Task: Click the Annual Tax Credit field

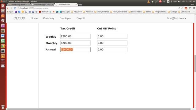Action: click(x=75, y=50)
